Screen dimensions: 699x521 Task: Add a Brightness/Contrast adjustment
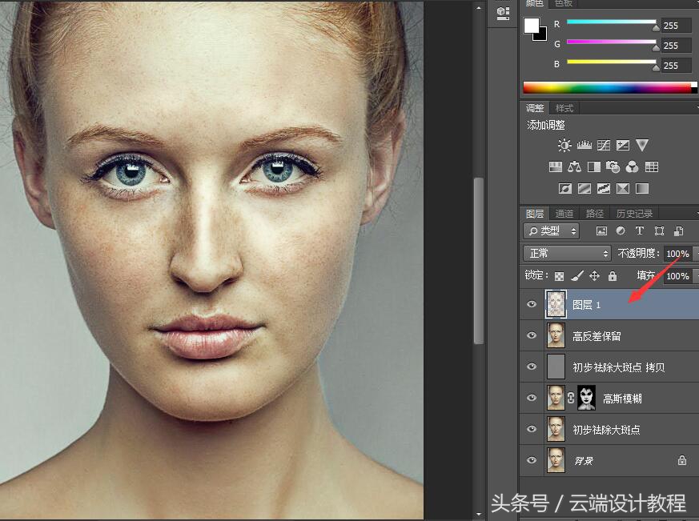[x=565, y=146]
